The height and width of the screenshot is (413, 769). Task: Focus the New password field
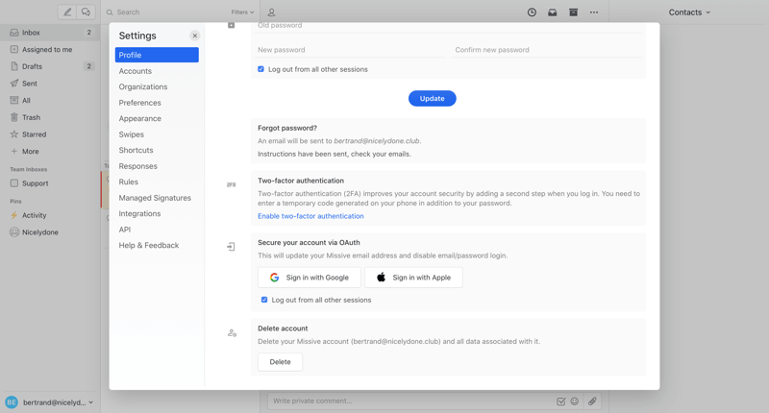(x=351, y=50)
